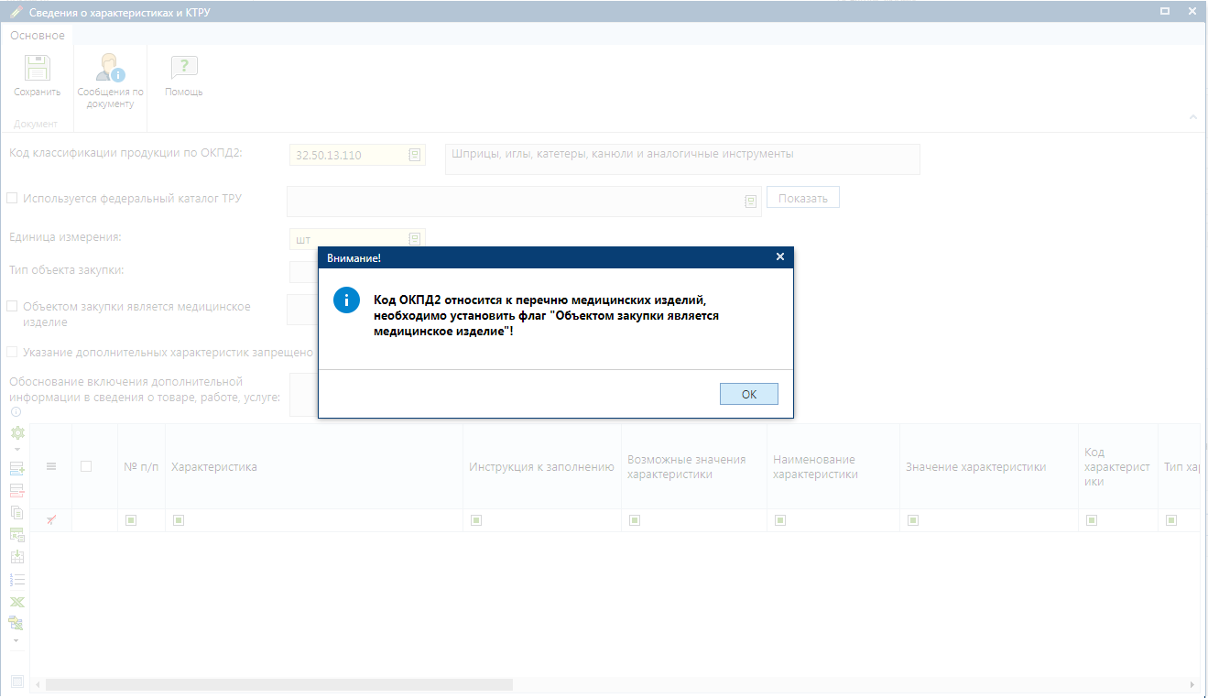This screenshot has height=698, width=1208.
Task: Expand the arrow at the bottom of the grid toolbar
Action: click(x=16, y=639)
